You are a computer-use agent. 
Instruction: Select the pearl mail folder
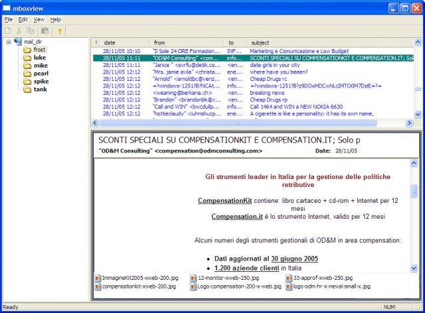[41, 74]
